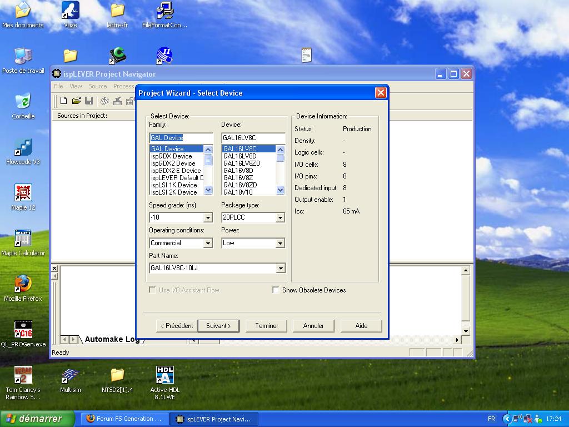Viewport: 569px width, 427px height.
Task: Open the Package type dropdown
Action: (280, 218)
